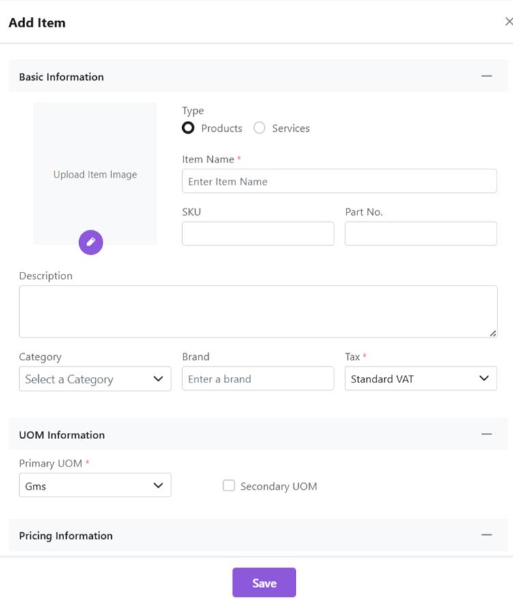Click the Secondary UOM label text

click(x=278, y=486)
